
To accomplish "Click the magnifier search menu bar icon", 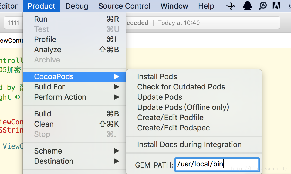I will (x=263, y=6).
